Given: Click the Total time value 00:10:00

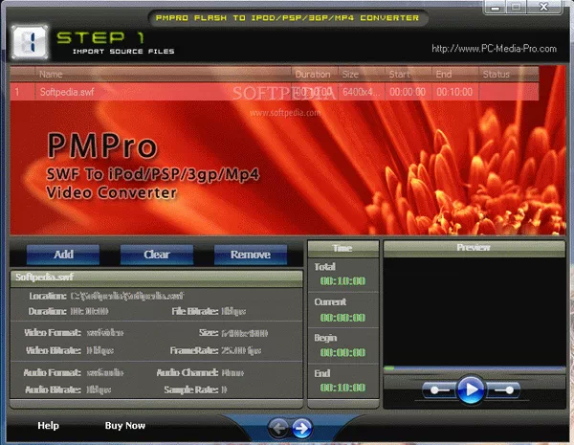Looking at the screenshot, I should click(342, 281).
